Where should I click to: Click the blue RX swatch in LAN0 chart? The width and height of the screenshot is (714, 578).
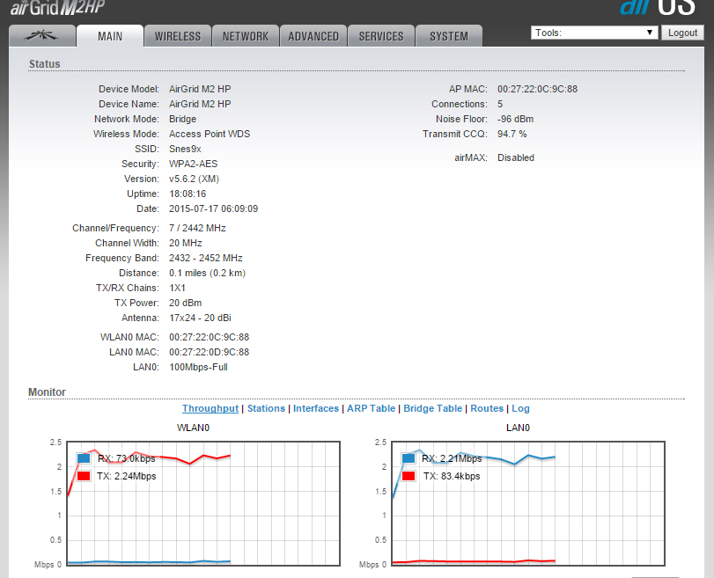[409, 458]
